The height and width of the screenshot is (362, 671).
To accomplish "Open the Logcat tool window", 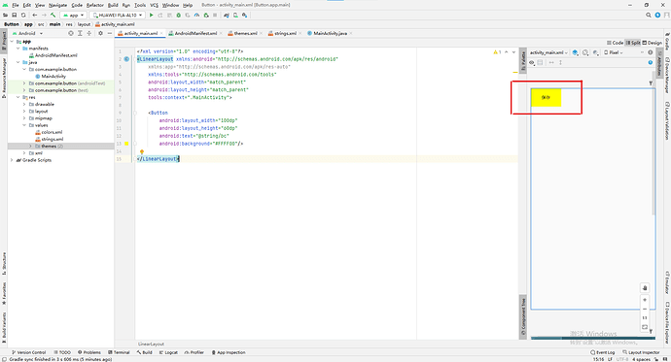I will tap(168, 352).
